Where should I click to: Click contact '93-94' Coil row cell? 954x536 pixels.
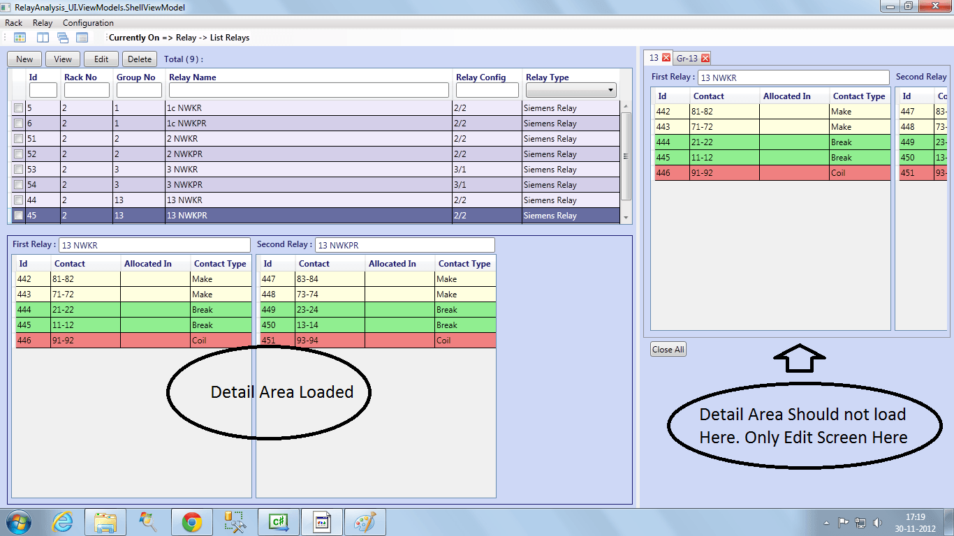pyautogui.click(x=330, y=341)
